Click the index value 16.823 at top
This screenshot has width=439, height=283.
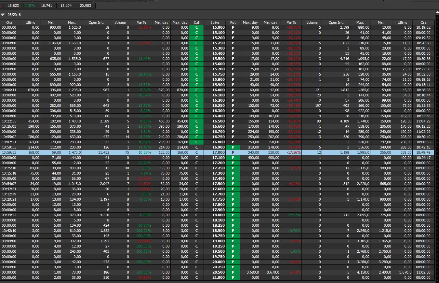pos(13,6)
